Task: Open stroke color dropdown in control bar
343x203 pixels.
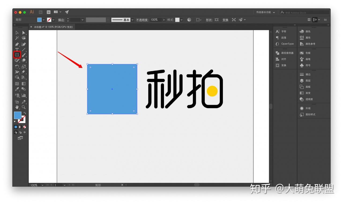Action: click(53, 20)
